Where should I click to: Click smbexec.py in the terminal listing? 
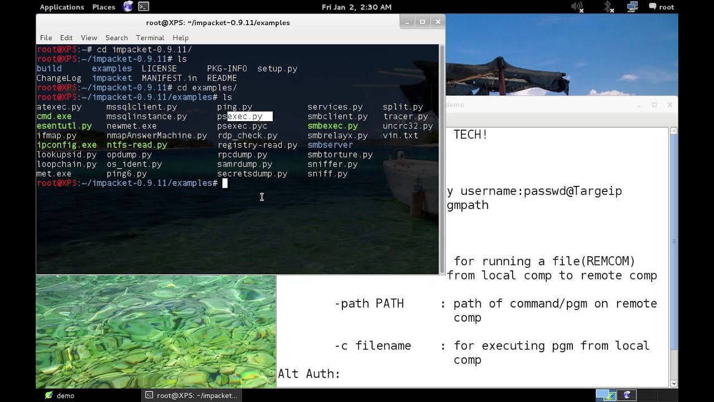click(x=332, y=126)
